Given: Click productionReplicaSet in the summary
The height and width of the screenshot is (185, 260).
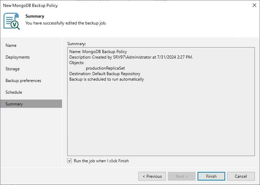Looking at the screenshot, I should 105,68.
